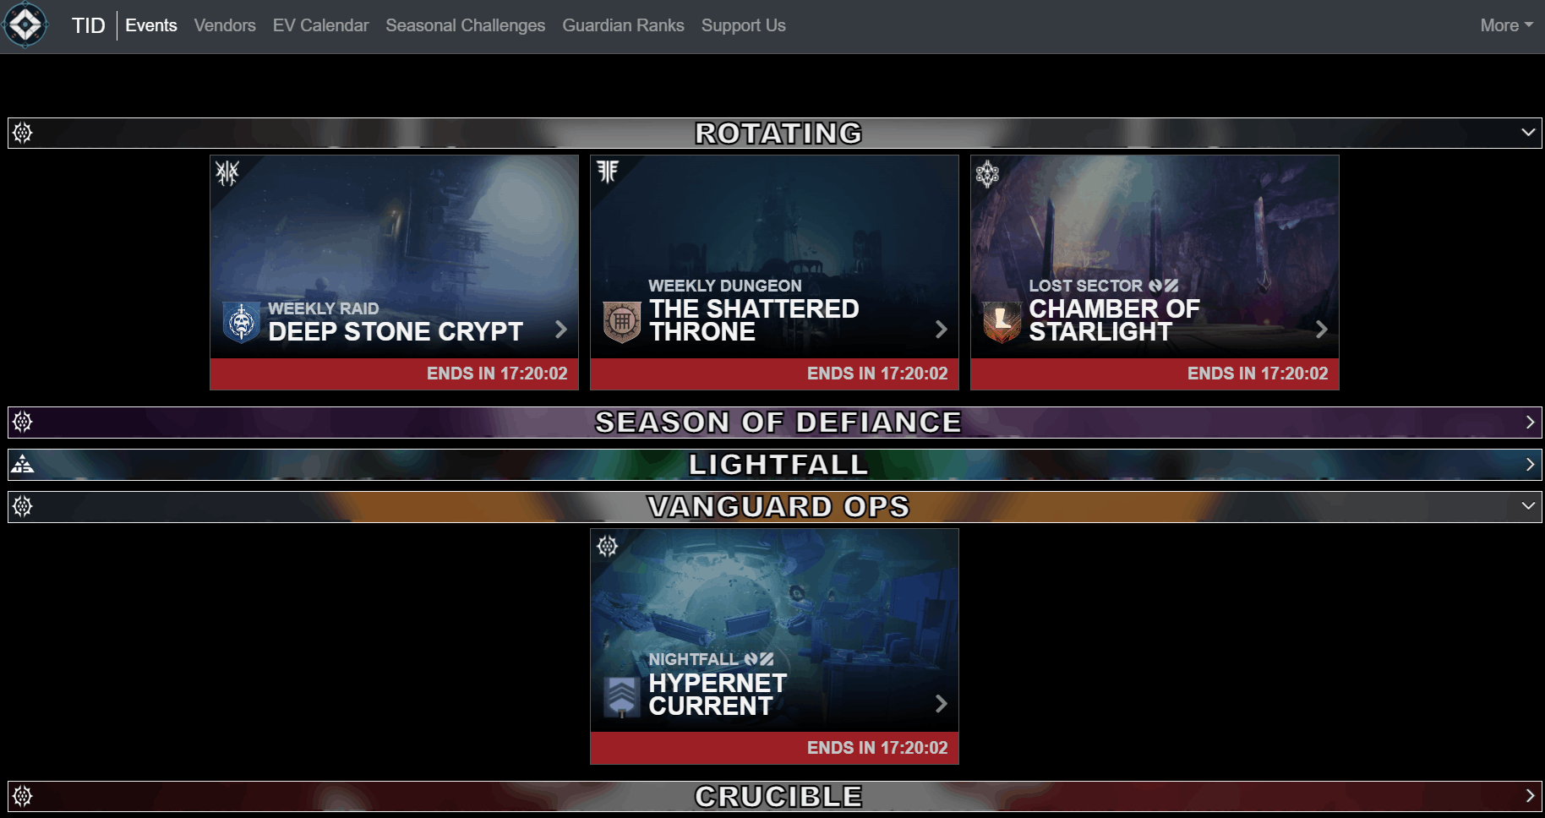Open The Shattered Throne card arrow

941,330
